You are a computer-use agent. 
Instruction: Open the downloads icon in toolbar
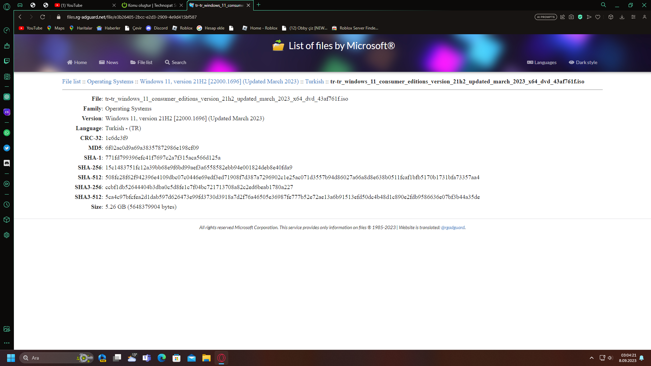click(x=622, y=17)
